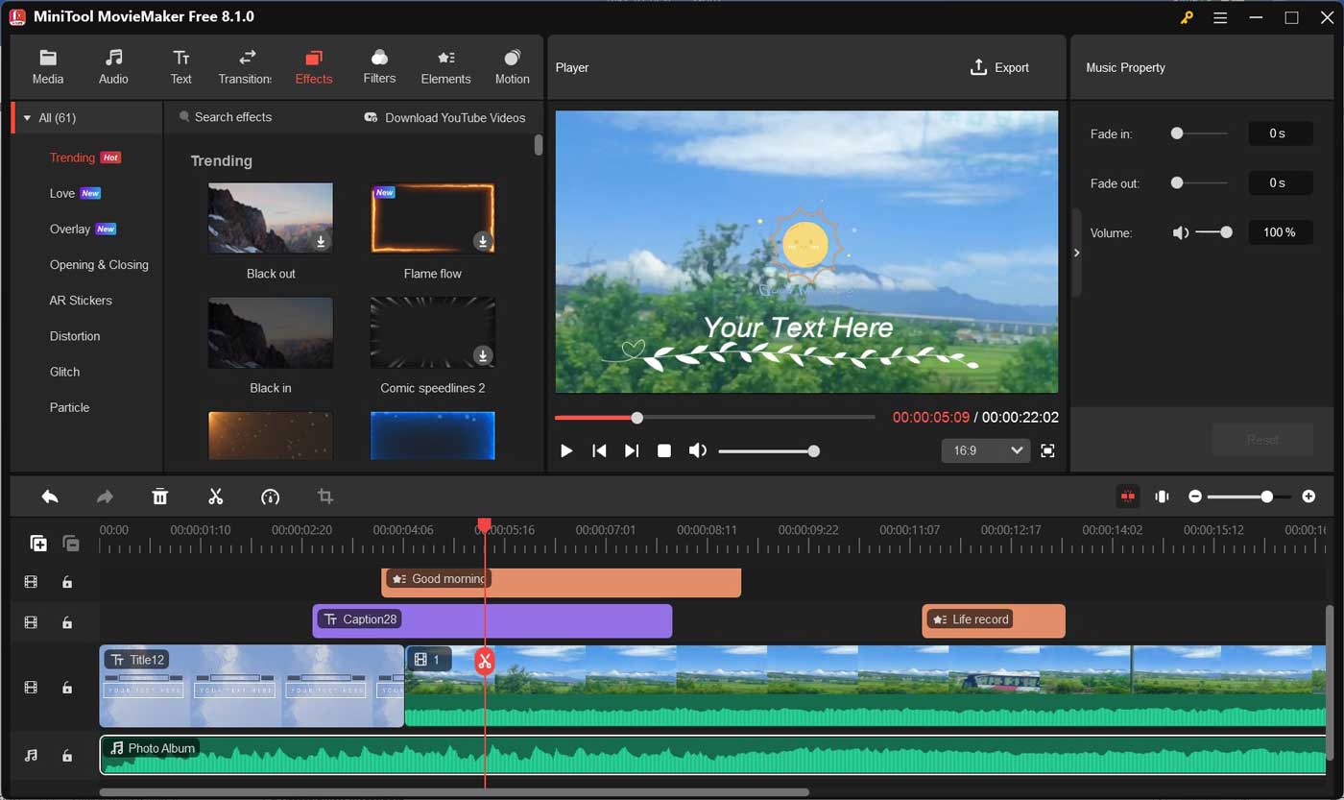Toggle lock on the Good morning track

point(67,582)
